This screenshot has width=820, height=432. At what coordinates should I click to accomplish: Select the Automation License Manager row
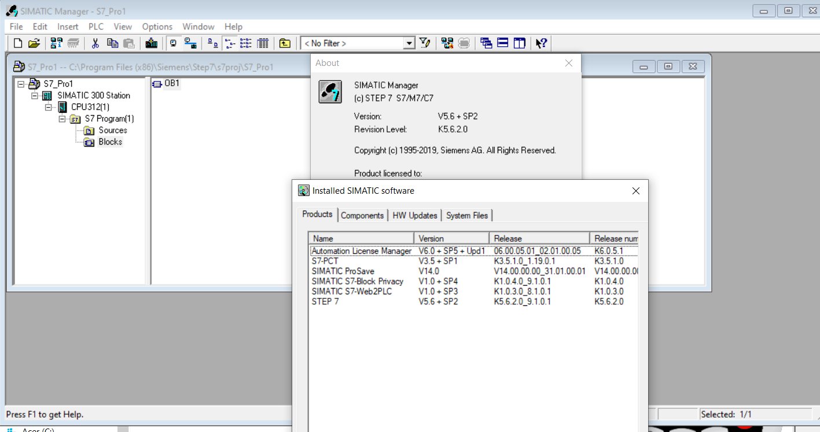[x=474, y=251]
